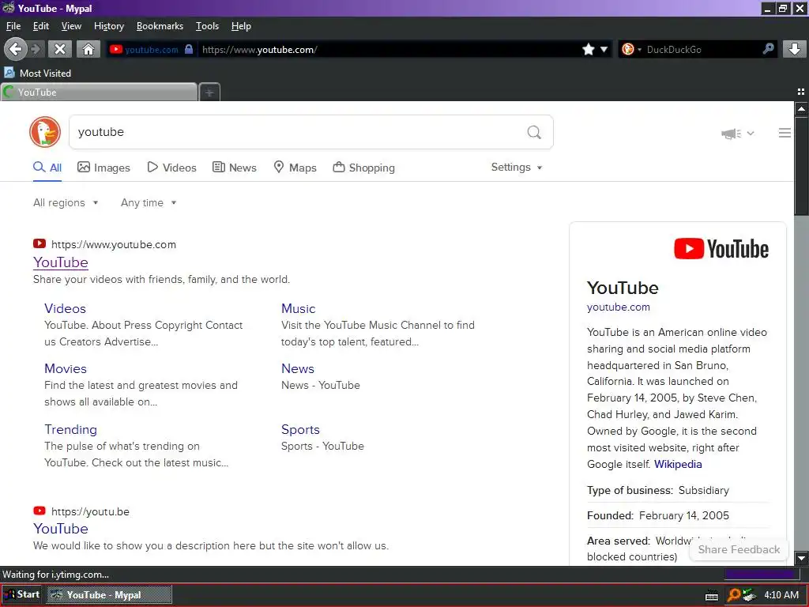Click the tab groups grid icon
809x607 pixels.
[x=801, y=92]
